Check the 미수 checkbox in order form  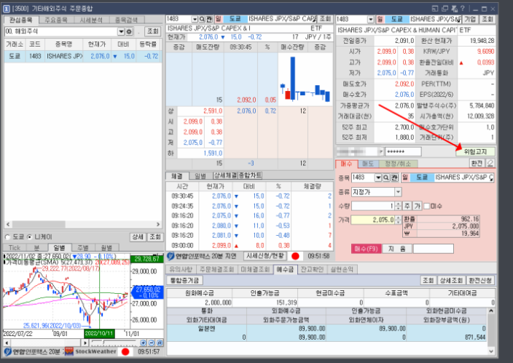[x=426, y=206]
